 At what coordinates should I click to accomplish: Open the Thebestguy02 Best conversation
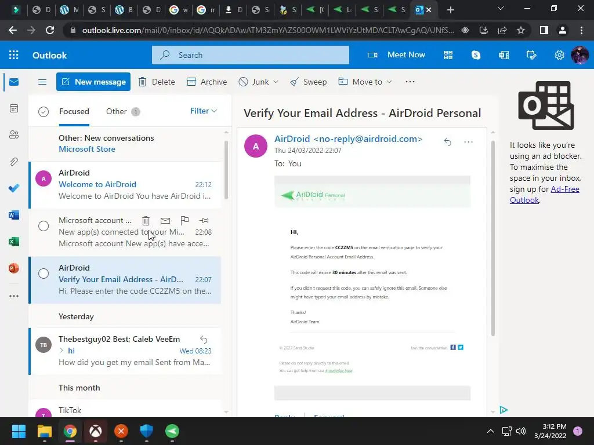point(125,351)
